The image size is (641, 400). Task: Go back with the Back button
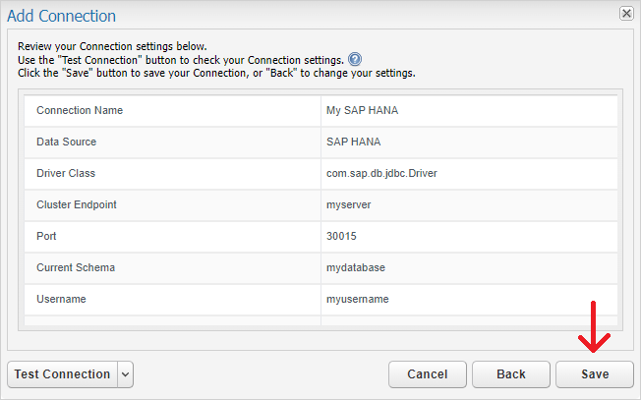click(x=511, y=374)
